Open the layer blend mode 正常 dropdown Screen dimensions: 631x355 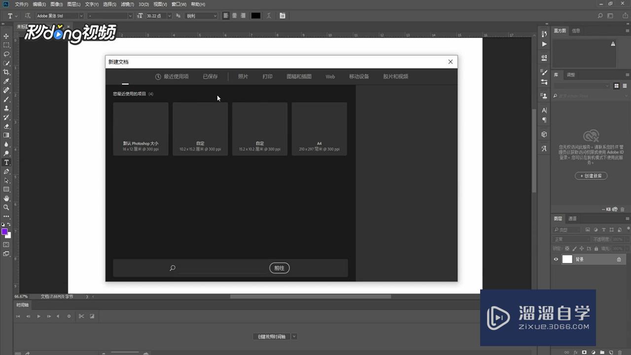click(572, 239)
